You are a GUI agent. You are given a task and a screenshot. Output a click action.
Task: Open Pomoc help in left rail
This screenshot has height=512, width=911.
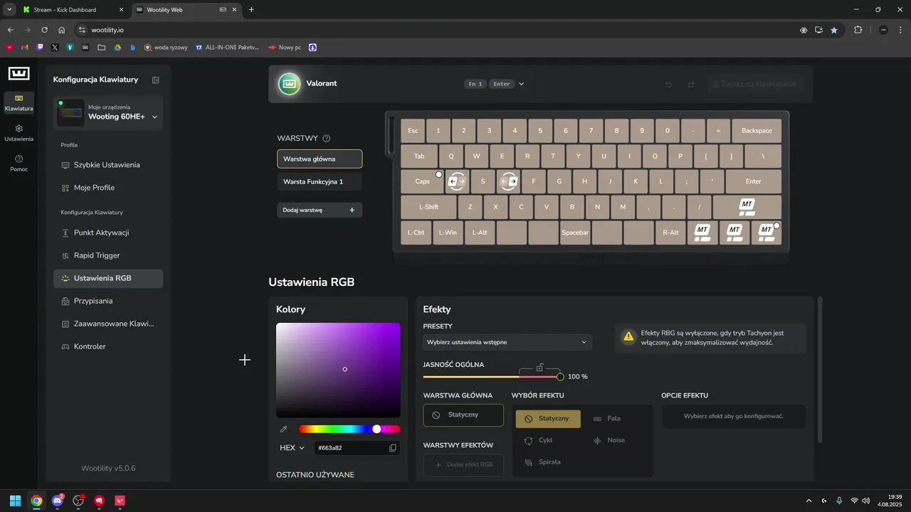19,163
